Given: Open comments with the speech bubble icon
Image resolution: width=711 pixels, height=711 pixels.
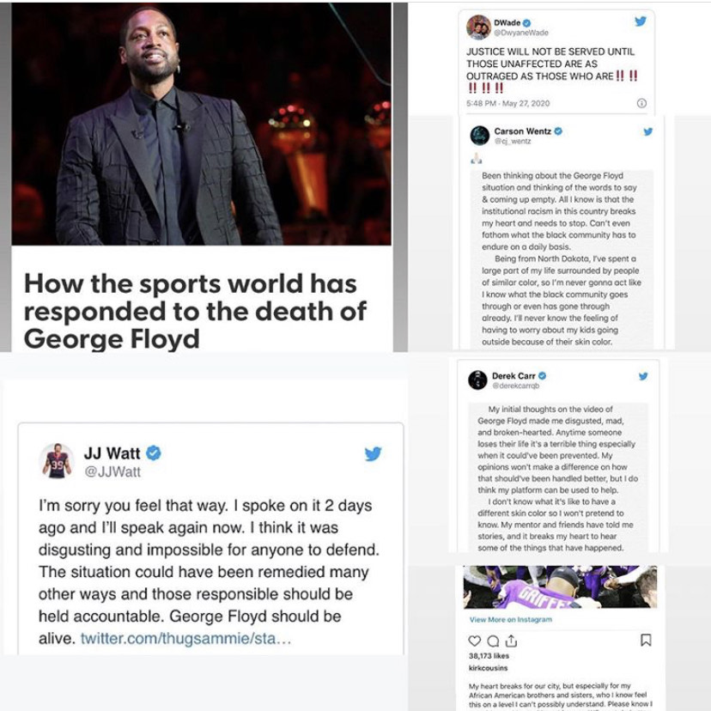Looking at the screenshot, I should click(x=493, y=641).
